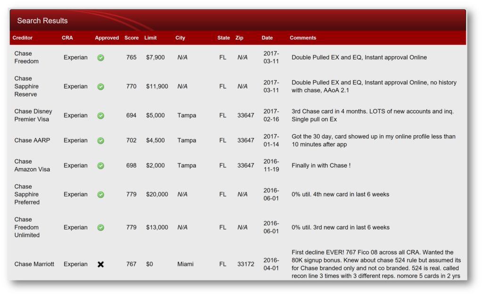Sort by CRA column header
483x296 pixels.
pos(67,38)
